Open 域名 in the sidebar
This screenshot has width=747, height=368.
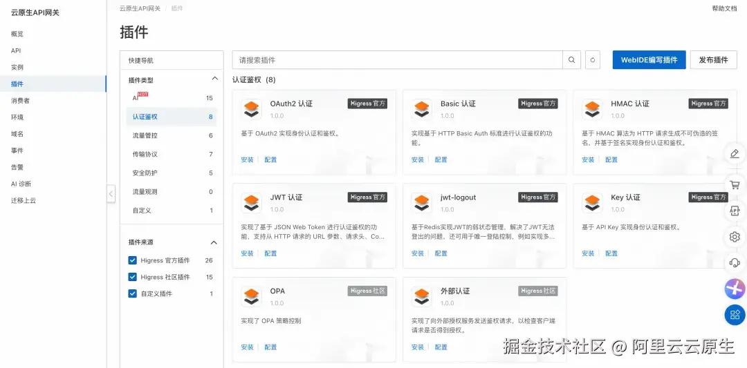click(17, 134)
